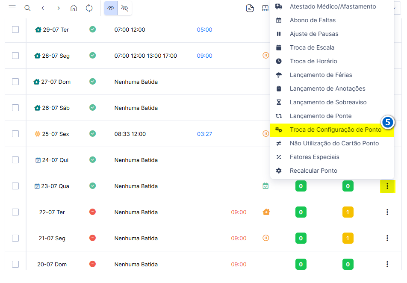Screen dimensions: 407x283
Task: Open three-dot menu for 20-07 Dom
Action: tap(387, 264)
